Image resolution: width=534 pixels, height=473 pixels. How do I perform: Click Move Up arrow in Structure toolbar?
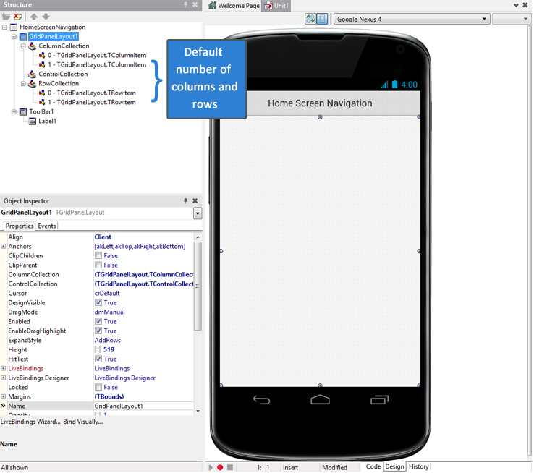click(x=34, y=17)
